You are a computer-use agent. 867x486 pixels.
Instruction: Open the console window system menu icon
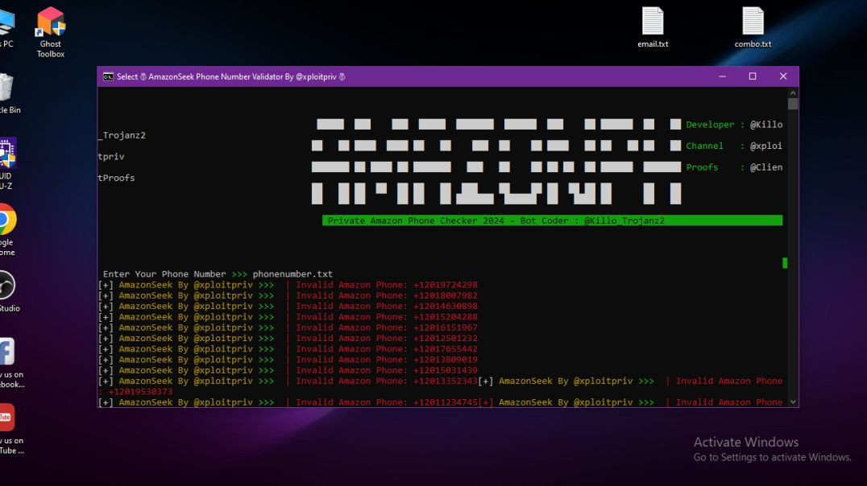(x=108, y=77)
